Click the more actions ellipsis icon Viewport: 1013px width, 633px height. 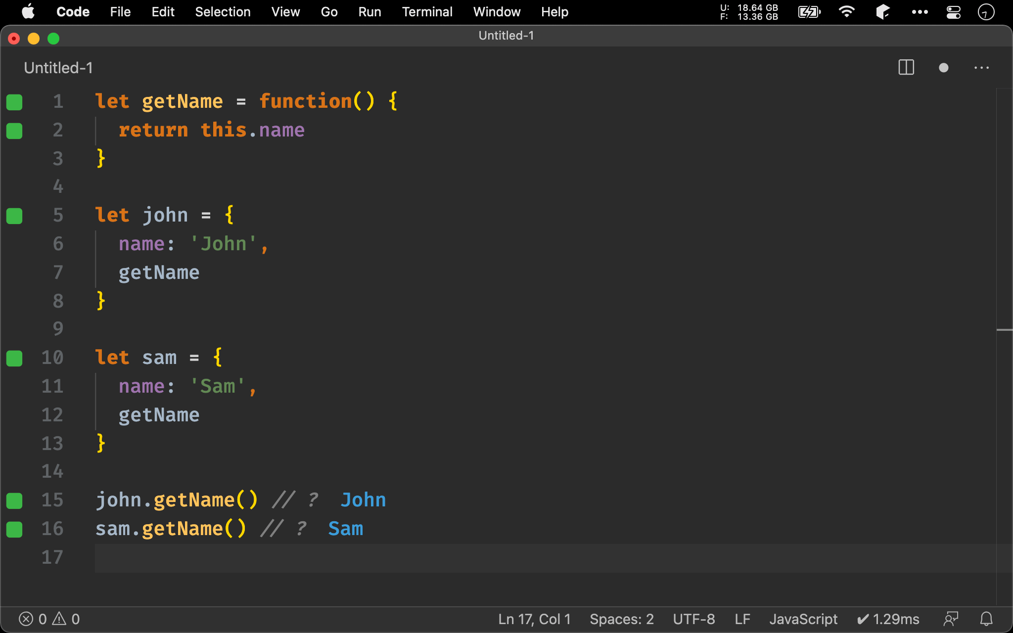coord(982,68)
